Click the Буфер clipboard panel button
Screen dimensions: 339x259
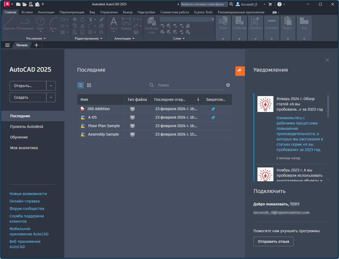(288, 28)
